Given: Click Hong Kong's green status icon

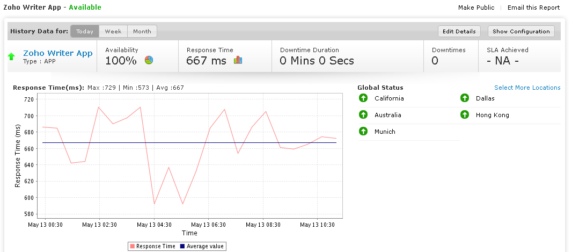Looking at the screenshot, I should tap(464, 114).
